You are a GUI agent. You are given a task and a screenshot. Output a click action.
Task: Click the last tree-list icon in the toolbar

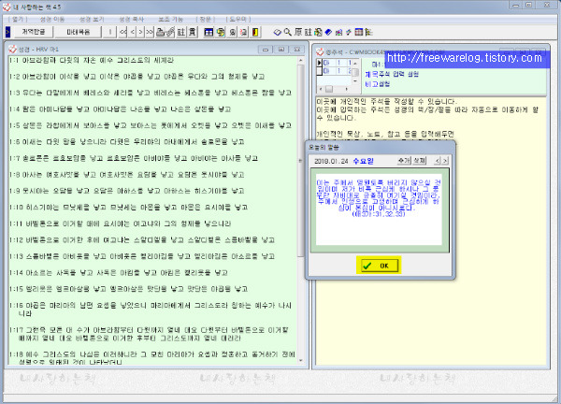point(368,32)
